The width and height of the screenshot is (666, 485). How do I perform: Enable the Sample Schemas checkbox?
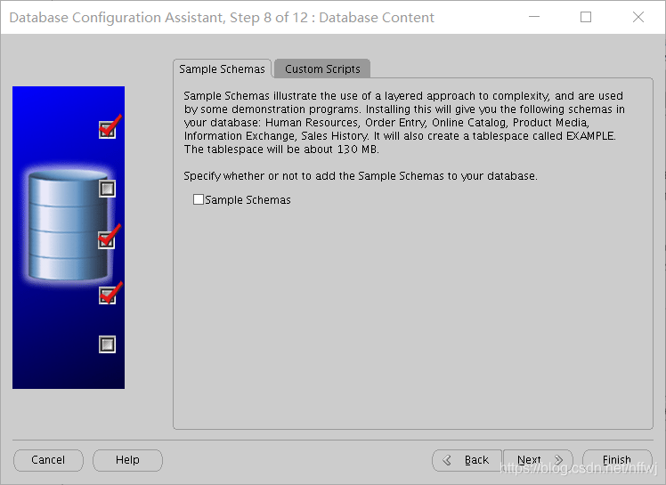point(199,199)
